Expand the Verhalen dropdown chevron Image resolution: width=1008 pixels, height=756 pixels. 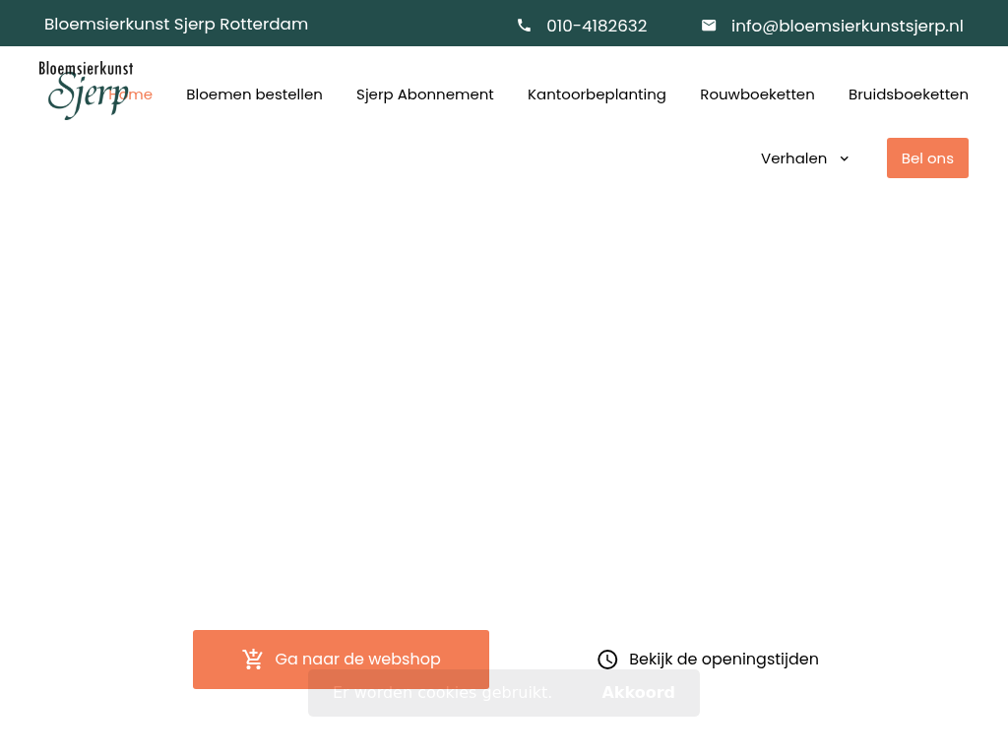tap(844, 158)
